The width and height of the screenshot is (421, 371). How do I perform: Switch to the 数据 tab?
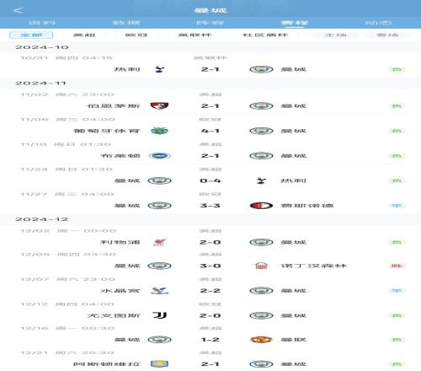126,23
